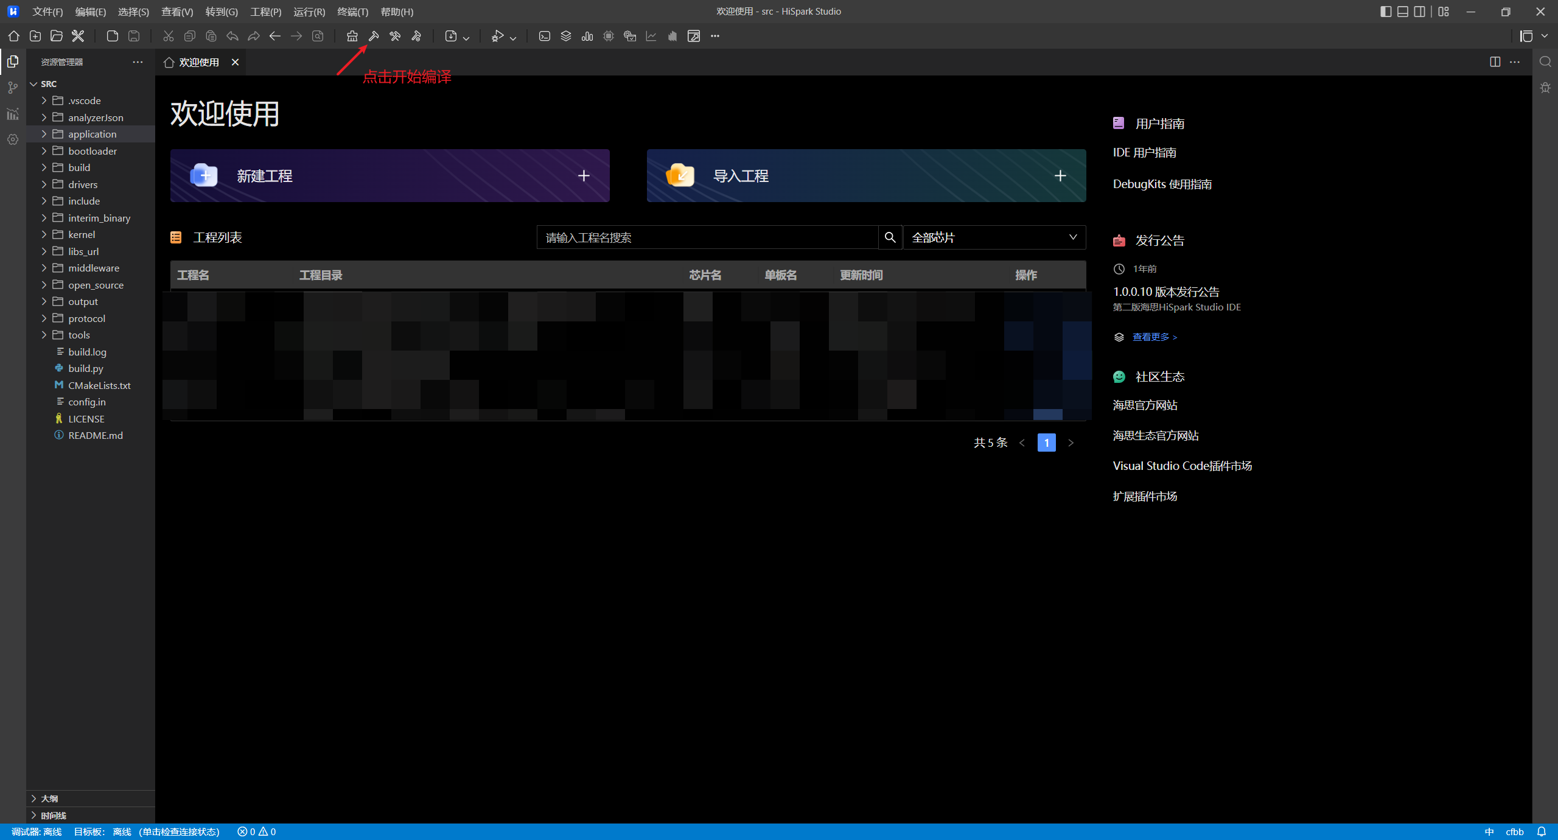The width and height of the screenshot is (1558, 840).
Task: Toggle the bottom panel layout button
Action: click(1403, 12)
